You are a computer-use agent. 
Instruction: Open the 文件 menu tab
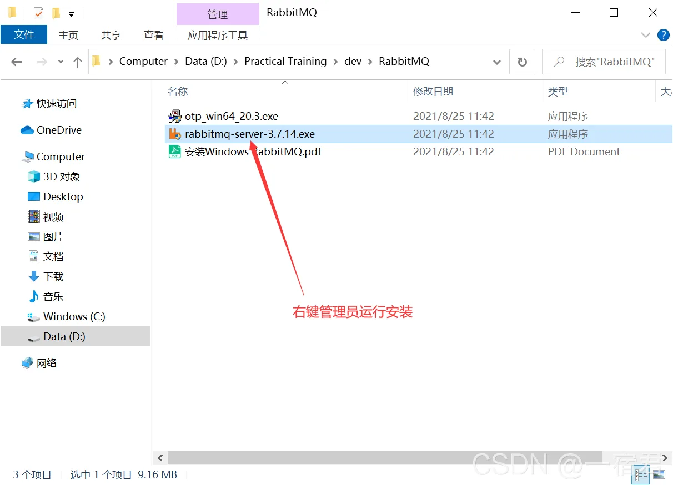click(24, 34)
